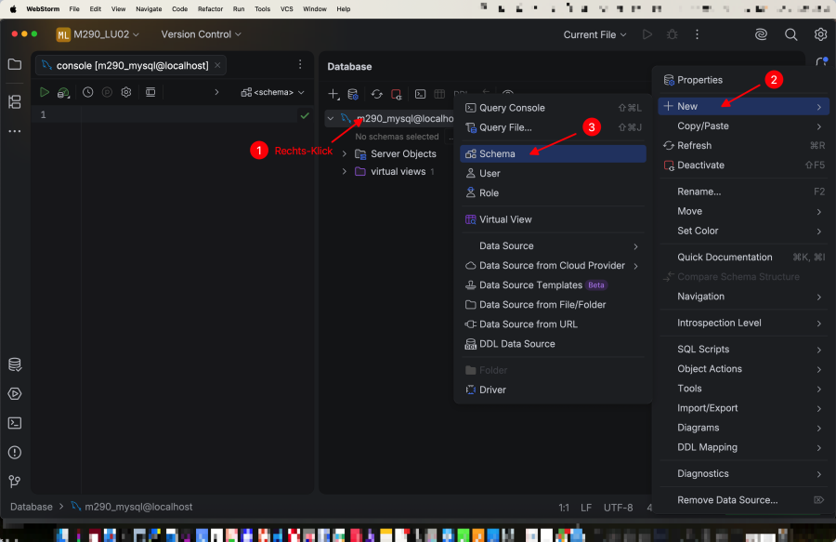The width and height of the screenshot is (836, 542).
Task: Click UTF-8 encoding in status bar
Action: click(618, 508)
